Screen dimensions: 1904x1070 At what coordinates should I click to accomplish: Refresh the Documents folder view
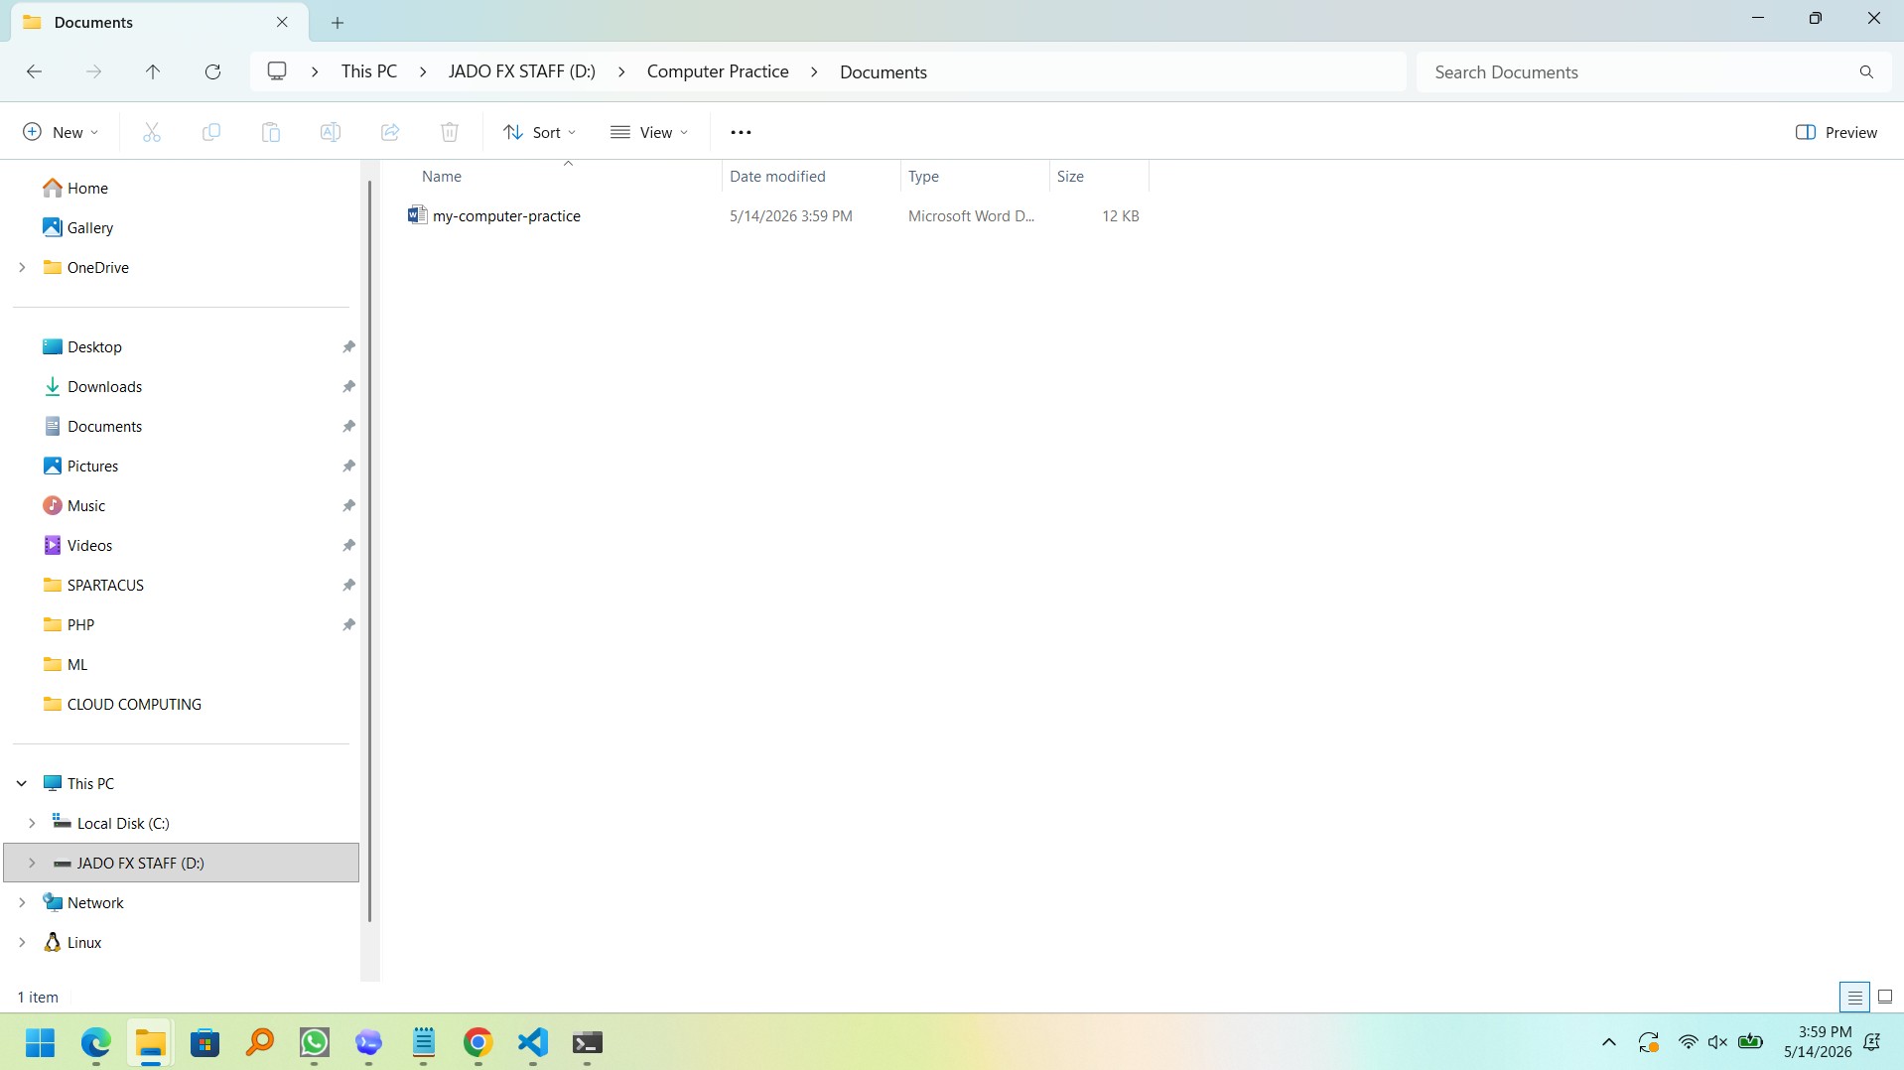(212, 71)
